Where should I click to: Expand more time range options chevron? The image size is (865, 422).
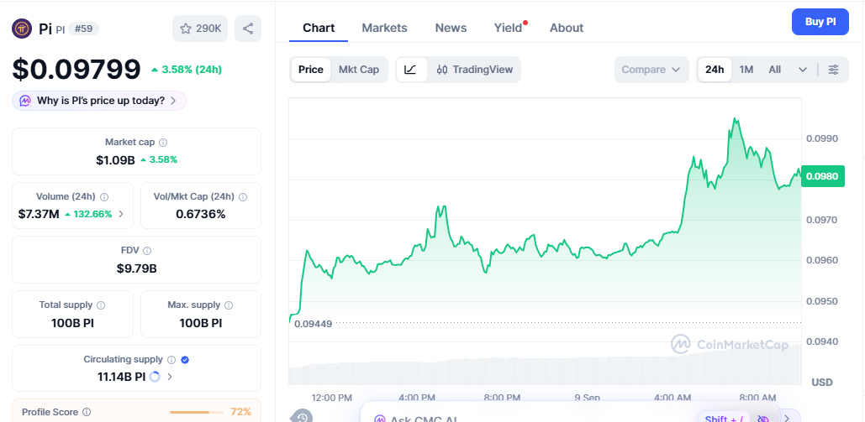[803, 70]
